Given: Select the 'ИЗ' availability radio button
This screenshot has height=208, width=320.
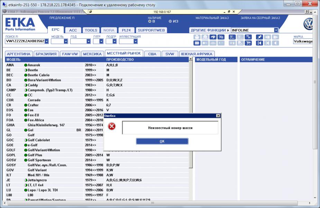Looking at the screenshot, I should [170, 21].
